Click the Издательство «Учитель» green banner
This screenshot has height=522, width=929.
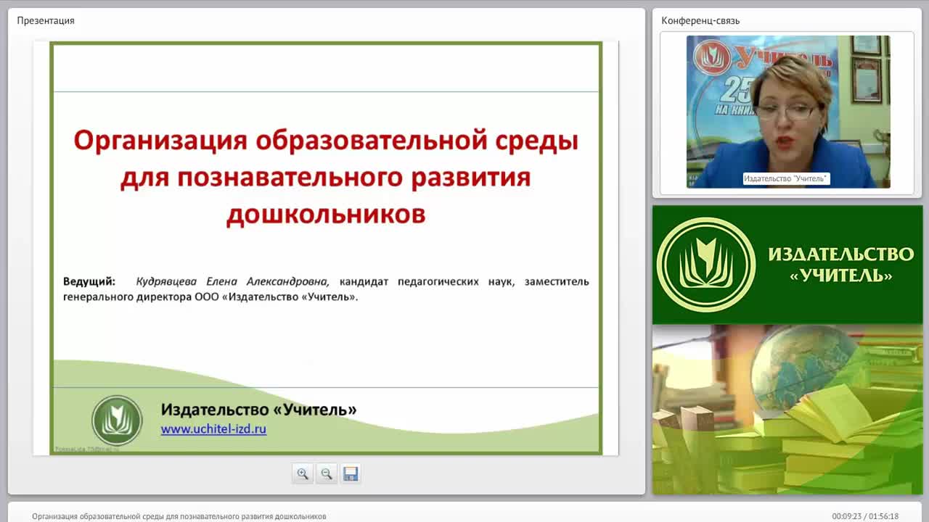pyautogui.click(x=787, y=265)
